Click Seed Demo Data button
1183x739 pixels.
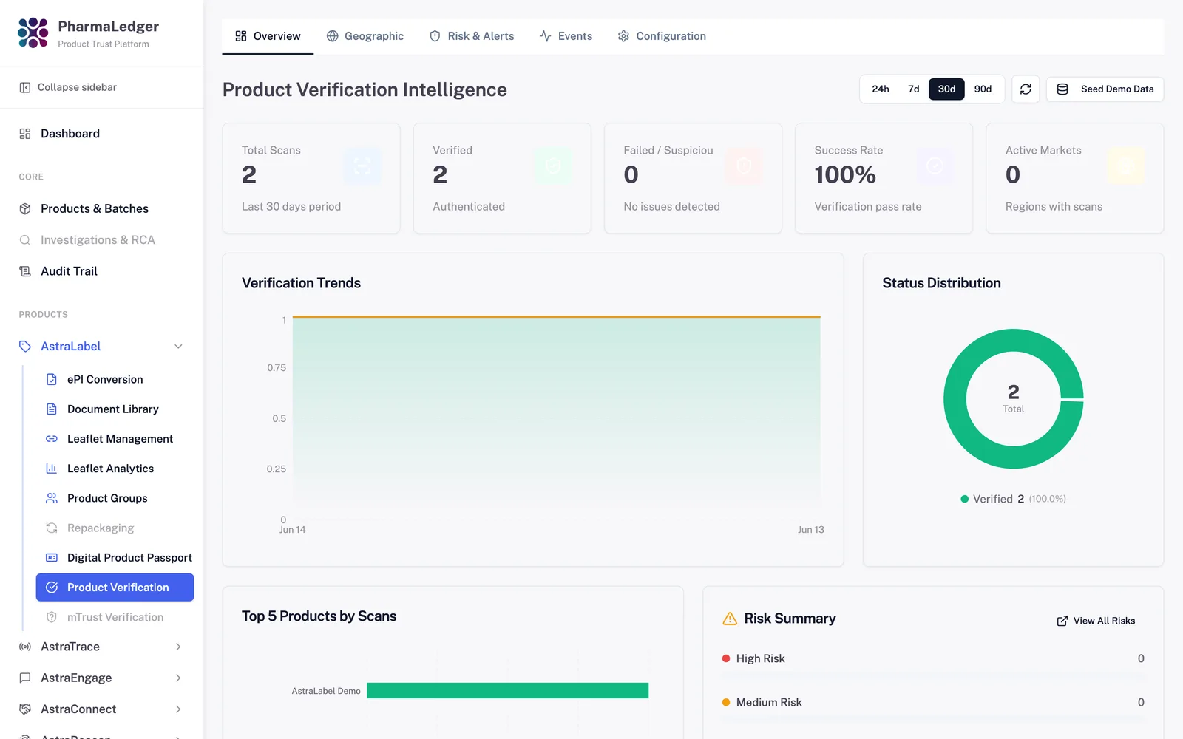click(x=1105, y=89)
